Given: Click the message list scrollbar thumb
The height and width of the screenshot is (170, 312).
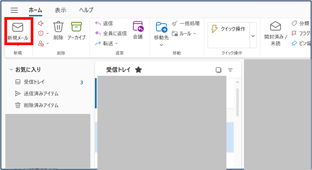Looking at the screenshot, I should coord(237,103).
